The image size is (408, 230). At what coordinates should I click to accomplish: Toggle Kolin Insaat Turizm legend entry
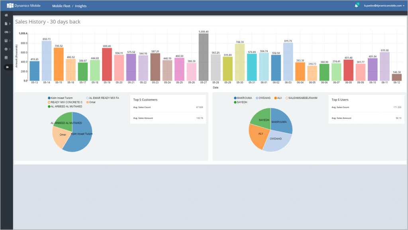coord(60,98)
